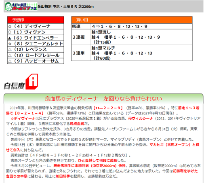The height and width of the screenshot is (183, 204).
Task: Click text 軸1頭流し
Action: click(101, 32)
